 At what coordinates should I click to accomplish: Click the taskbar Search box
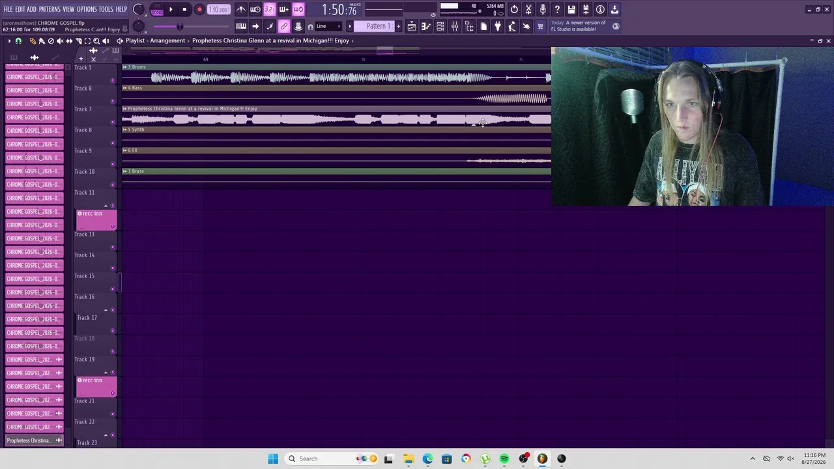(332, 459)
